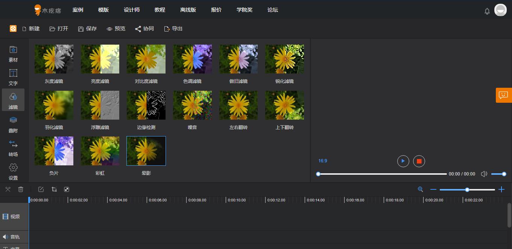The image size is (512, 249).
Task: Open notifications bell icon
Action: coord(487,11)
